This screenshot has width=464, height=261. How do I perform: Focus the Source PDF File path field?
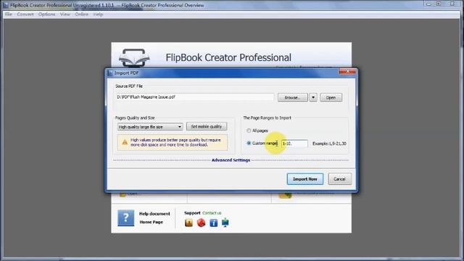click(x=195, y=97)
